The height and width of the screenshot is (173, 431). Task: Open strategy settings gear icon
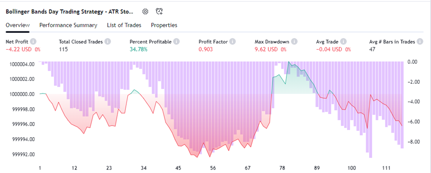tap(145, 12)
